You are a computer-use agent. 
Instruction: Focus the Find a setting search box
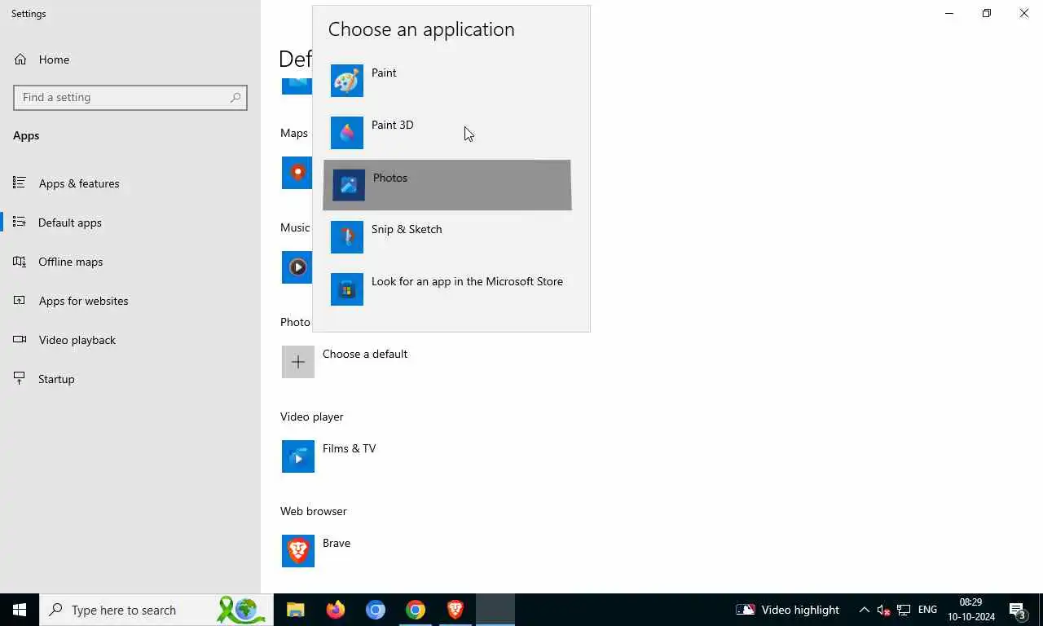coord(130,97)
